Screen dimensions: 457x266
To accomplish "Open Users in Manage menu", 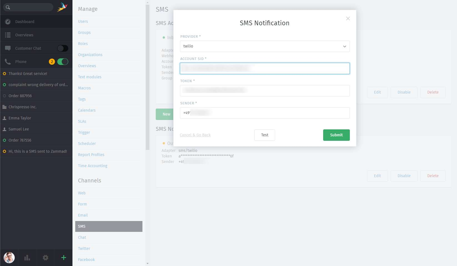I will 83,21.
